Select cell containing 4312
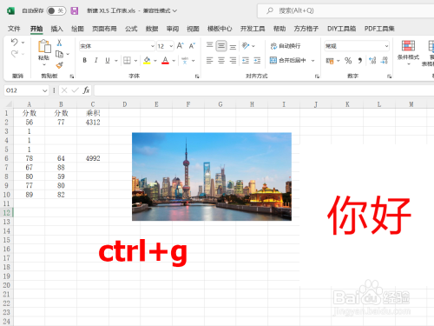The width and height of the screenshot is (434, 326). click(93, 122)
